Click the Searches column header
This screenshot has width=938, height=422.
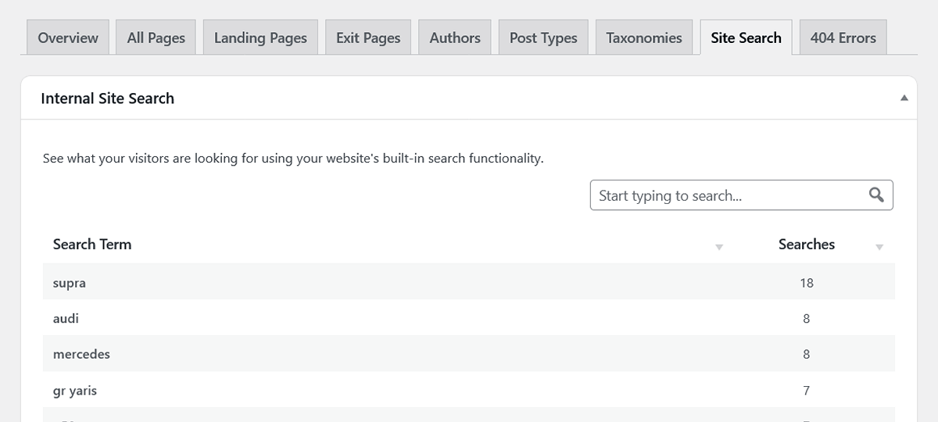point(807,244)
